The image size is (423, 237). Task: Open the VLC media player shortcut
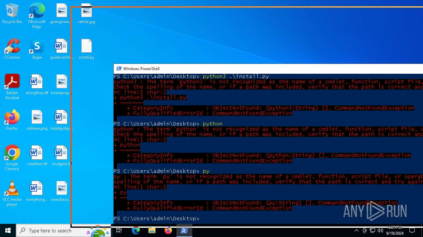pyautogui.click(x=12, y=194)
